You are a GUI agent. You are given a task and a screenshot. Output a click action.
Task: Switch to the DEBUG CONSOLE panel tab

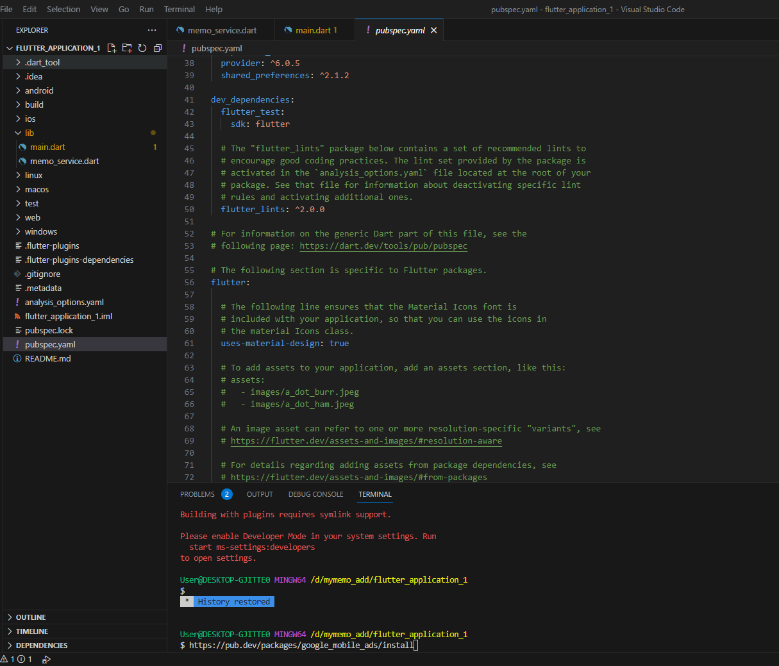click(x=315, y=494)
